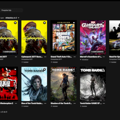Toggle favorite heart on Tomb Raider GAME OF cover
Image resolution: width=120 pixels, height=120 pixels.
103,69
